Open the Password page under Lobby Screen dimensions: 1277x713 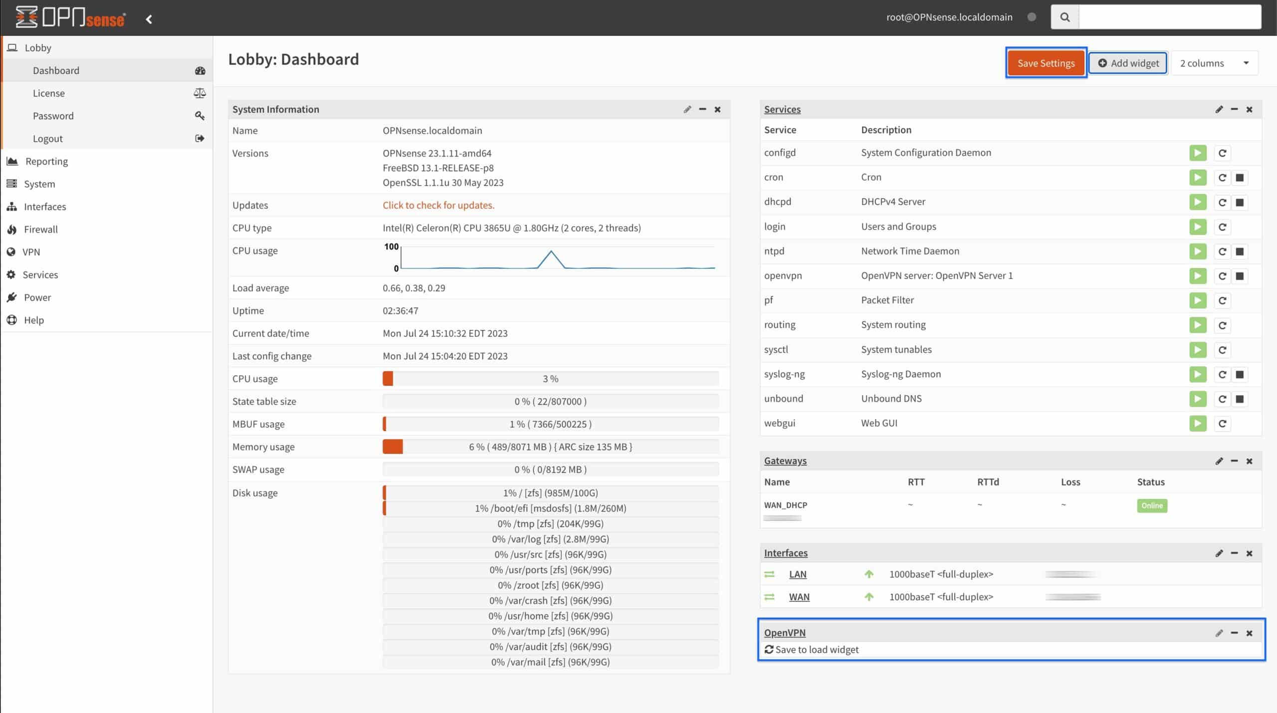pos(53,115)
